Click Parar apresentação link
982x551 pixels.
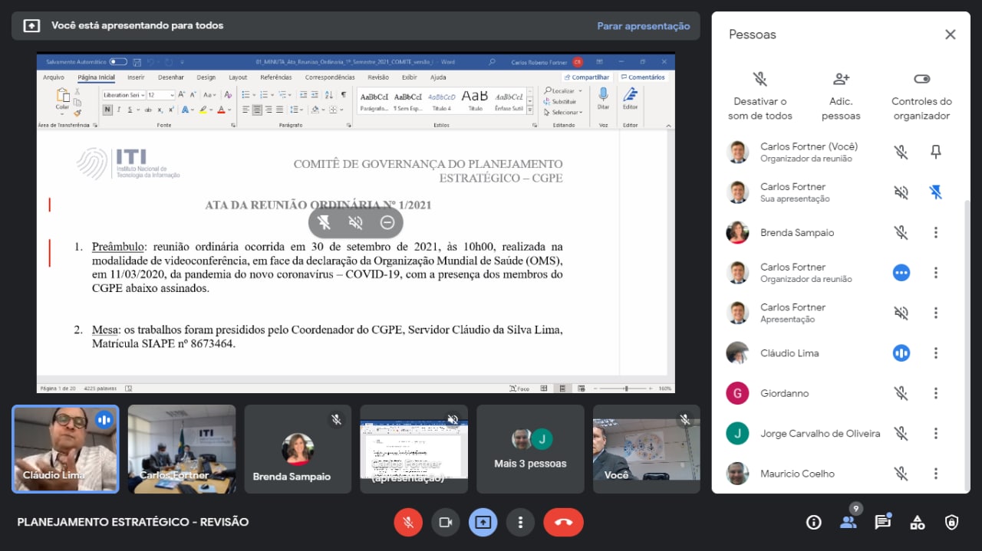coord(643,26)
